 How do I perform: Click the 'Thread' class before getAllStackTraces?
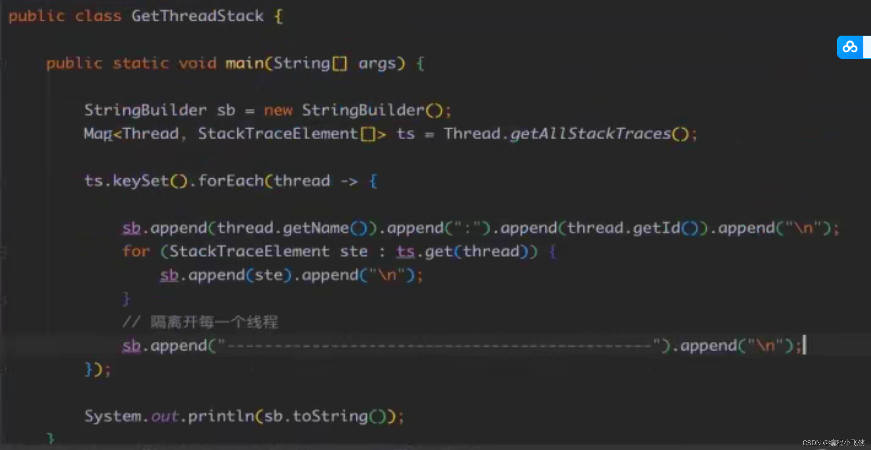[x=472, y=134]
